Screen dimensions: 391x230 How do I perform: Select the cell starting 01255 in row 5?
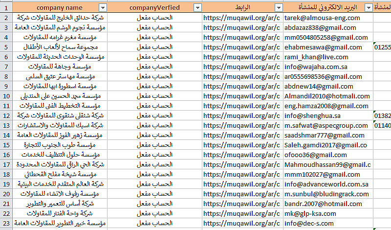pyautogui.click(x=382, y=47)
